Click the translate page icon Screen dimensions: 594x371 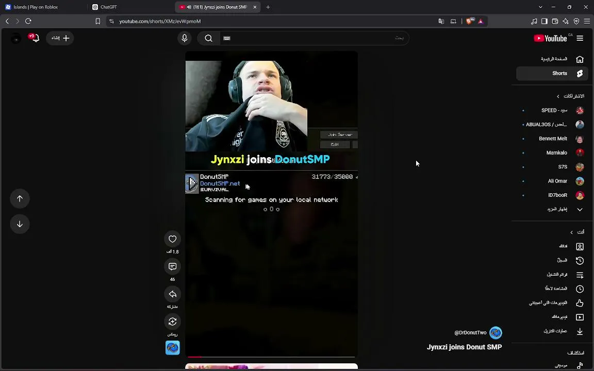[x=441, y=21]
